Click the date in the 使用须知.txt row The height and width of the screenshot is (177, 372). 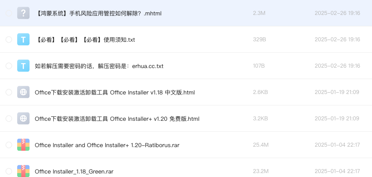pos(337,40)
